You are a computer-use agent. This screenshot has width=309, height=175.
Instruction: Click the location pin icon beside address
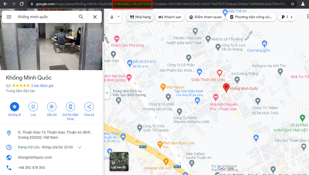pos(9,133)
